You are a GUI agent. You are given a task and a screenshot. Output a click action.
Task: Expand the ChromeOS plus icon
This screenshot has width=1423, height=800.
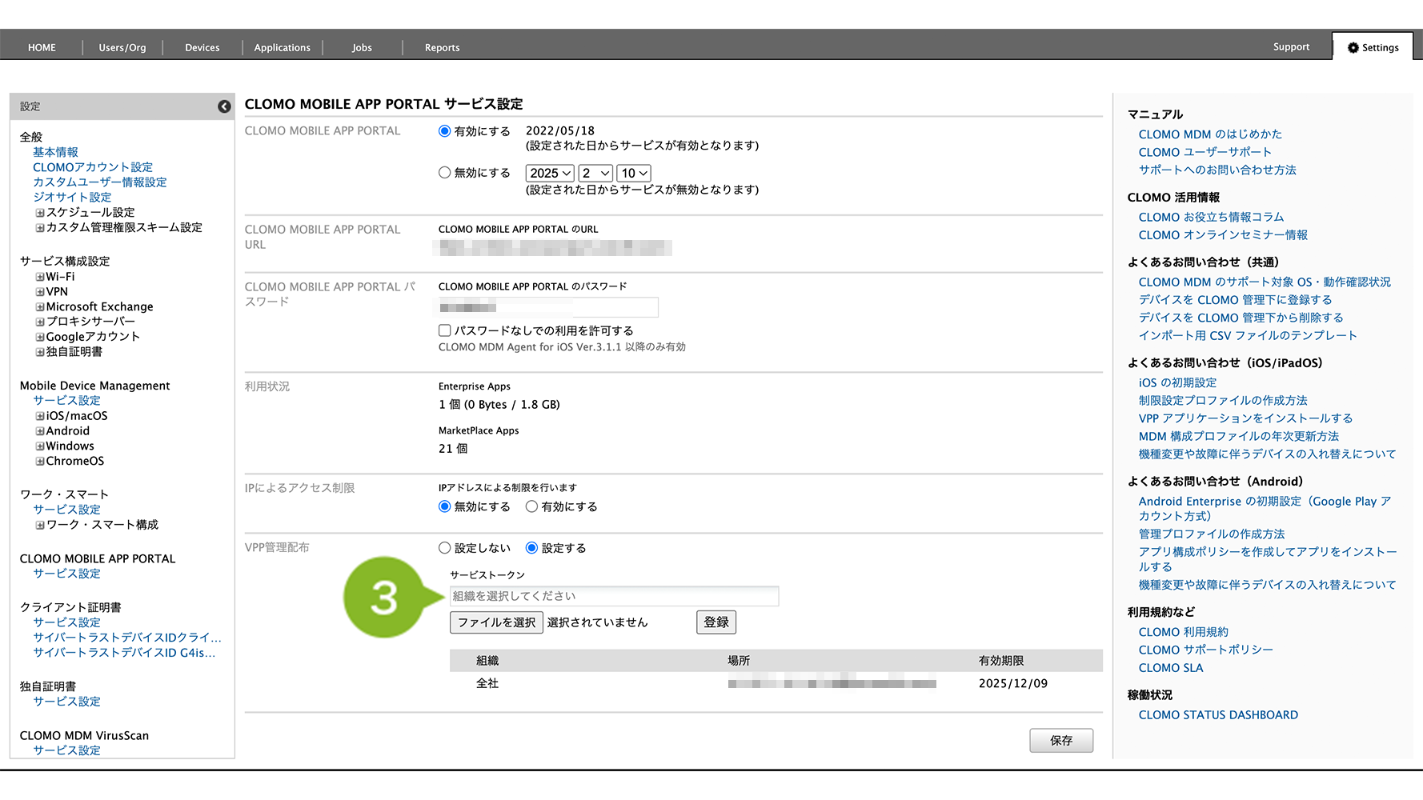pyautogui.click(x=39, y=462)
